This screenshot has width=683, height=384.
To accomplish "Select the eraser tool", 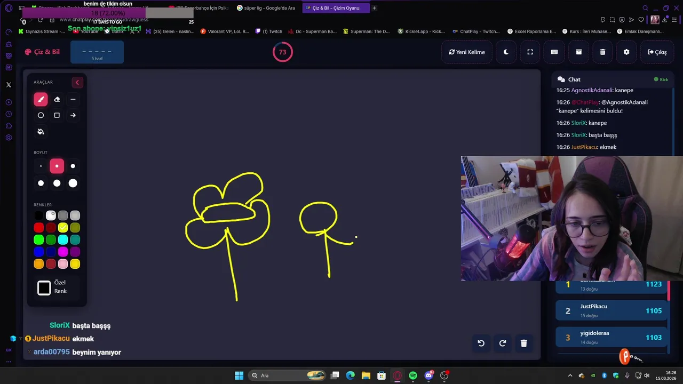I will [x=57, y=99].
